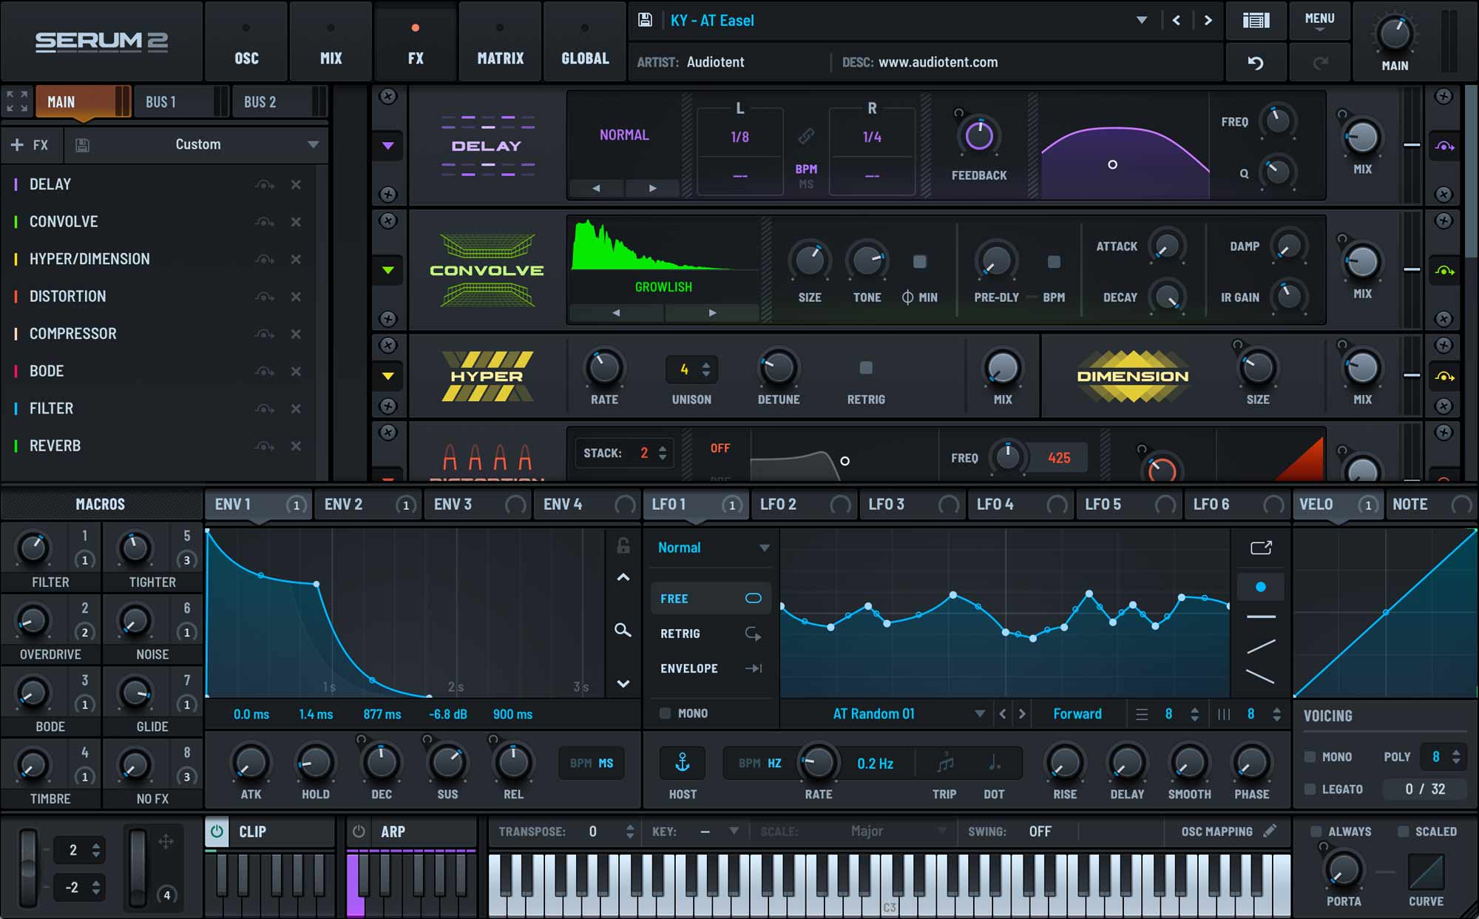Enable the LEGATO voicing checkbox

(x=1310, y=790)
